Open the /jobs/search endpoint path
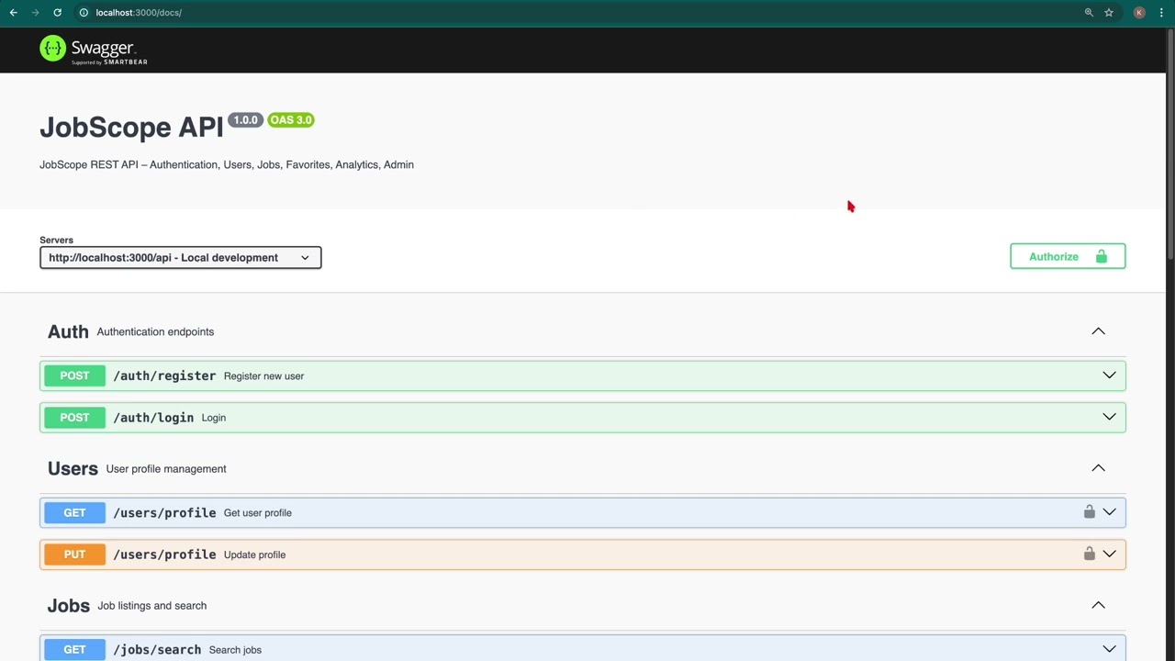This screenshot has height=661, width=1175. [157, 649]
